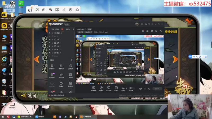The width and height of the screenshot is (212, 119).
Task: Share stream with share icon
Action: (x=161, y=31)
